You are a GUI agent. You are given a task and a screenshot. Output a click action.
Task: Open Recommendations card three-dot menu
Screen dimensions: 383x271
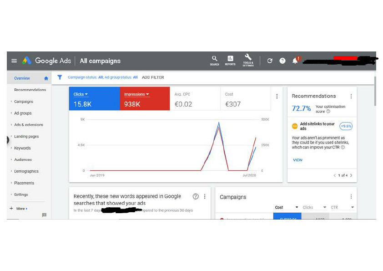(351, 96)
